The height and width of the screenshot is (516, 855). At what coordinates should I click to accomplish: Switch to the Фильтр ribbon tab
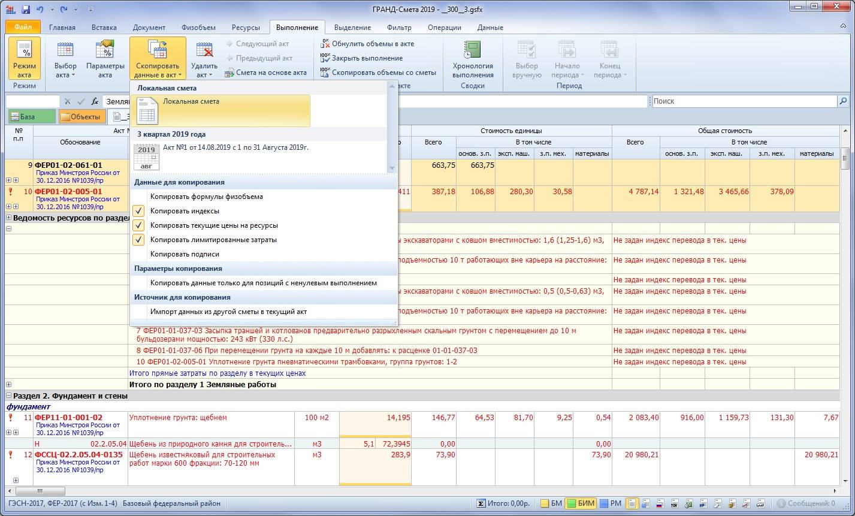point(399,28)
